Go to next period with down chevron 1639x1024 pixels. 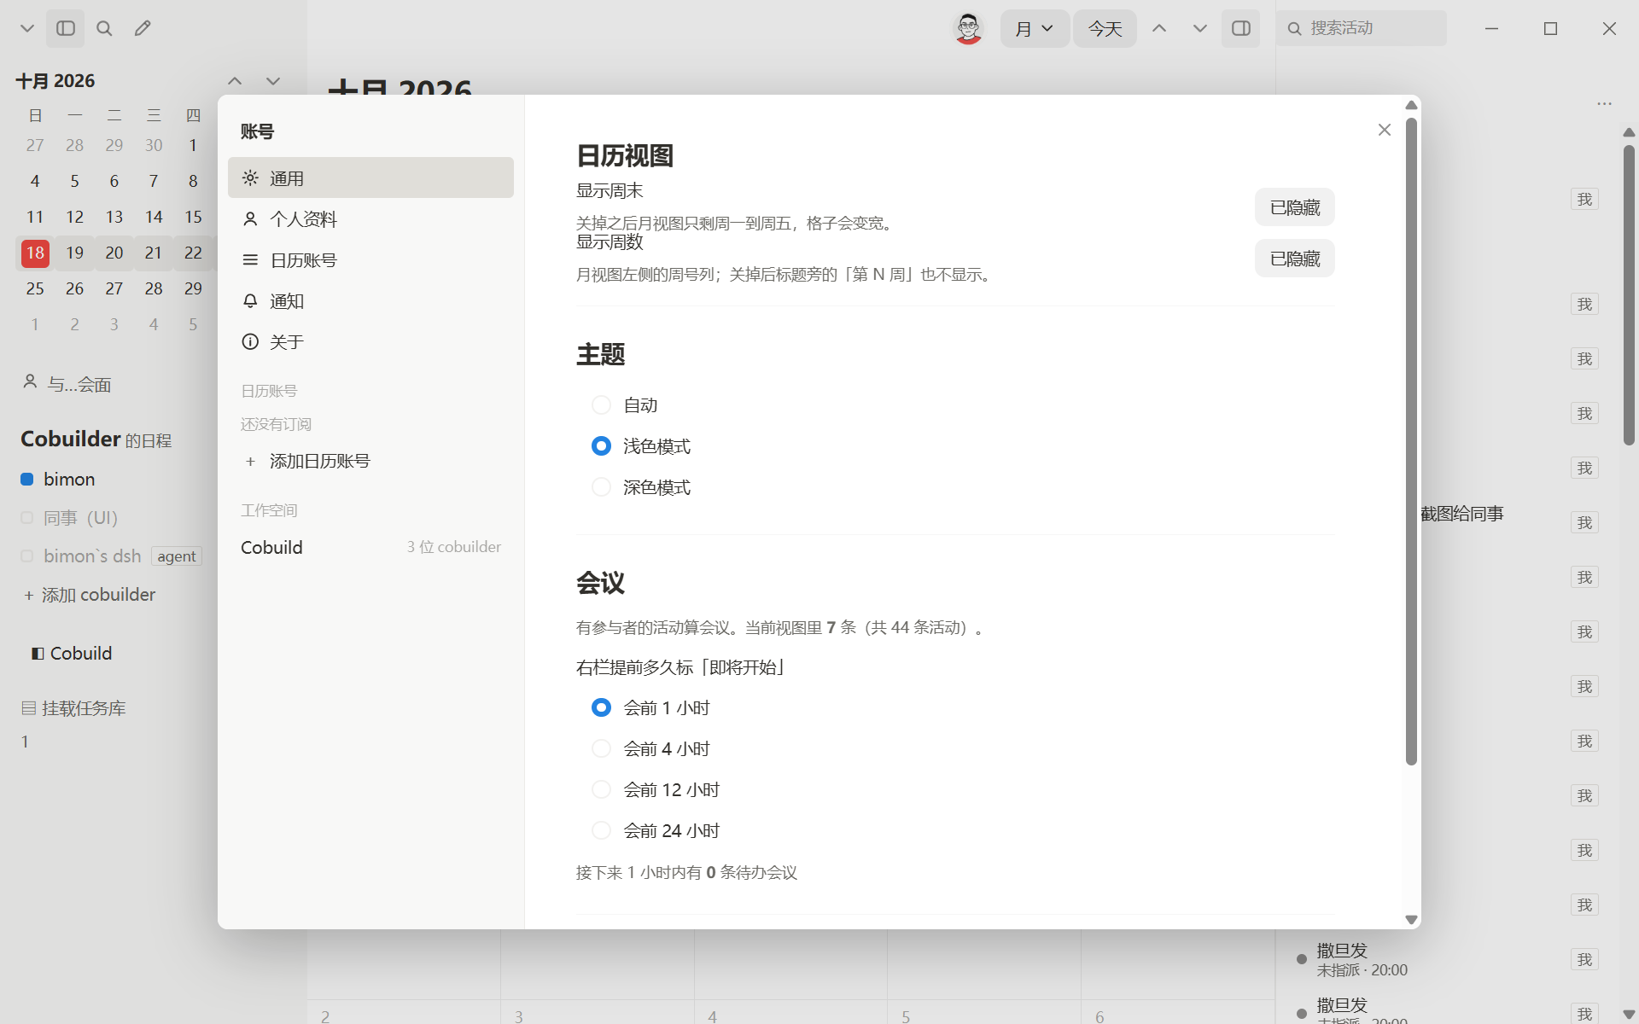click(1199, 28)
